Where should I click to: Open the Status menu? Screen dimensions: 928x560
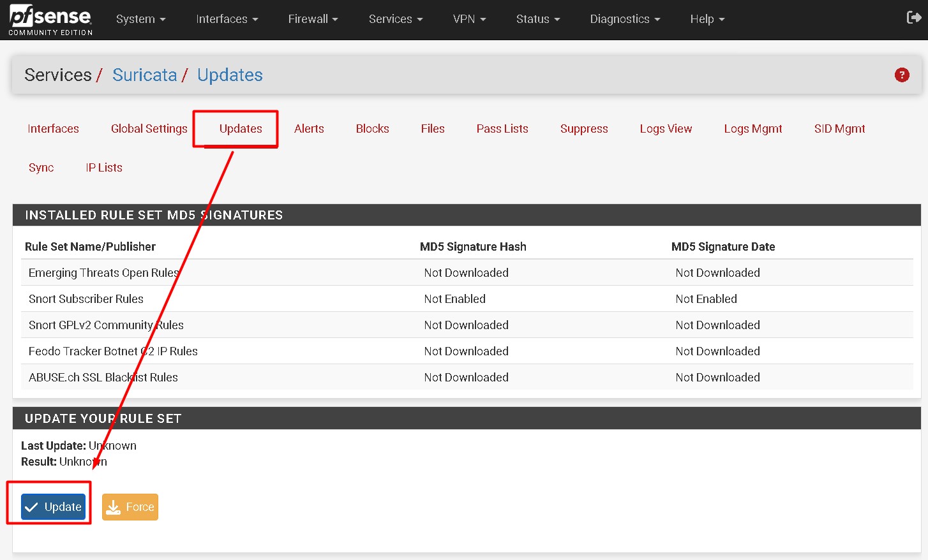(x=537, y=19)
